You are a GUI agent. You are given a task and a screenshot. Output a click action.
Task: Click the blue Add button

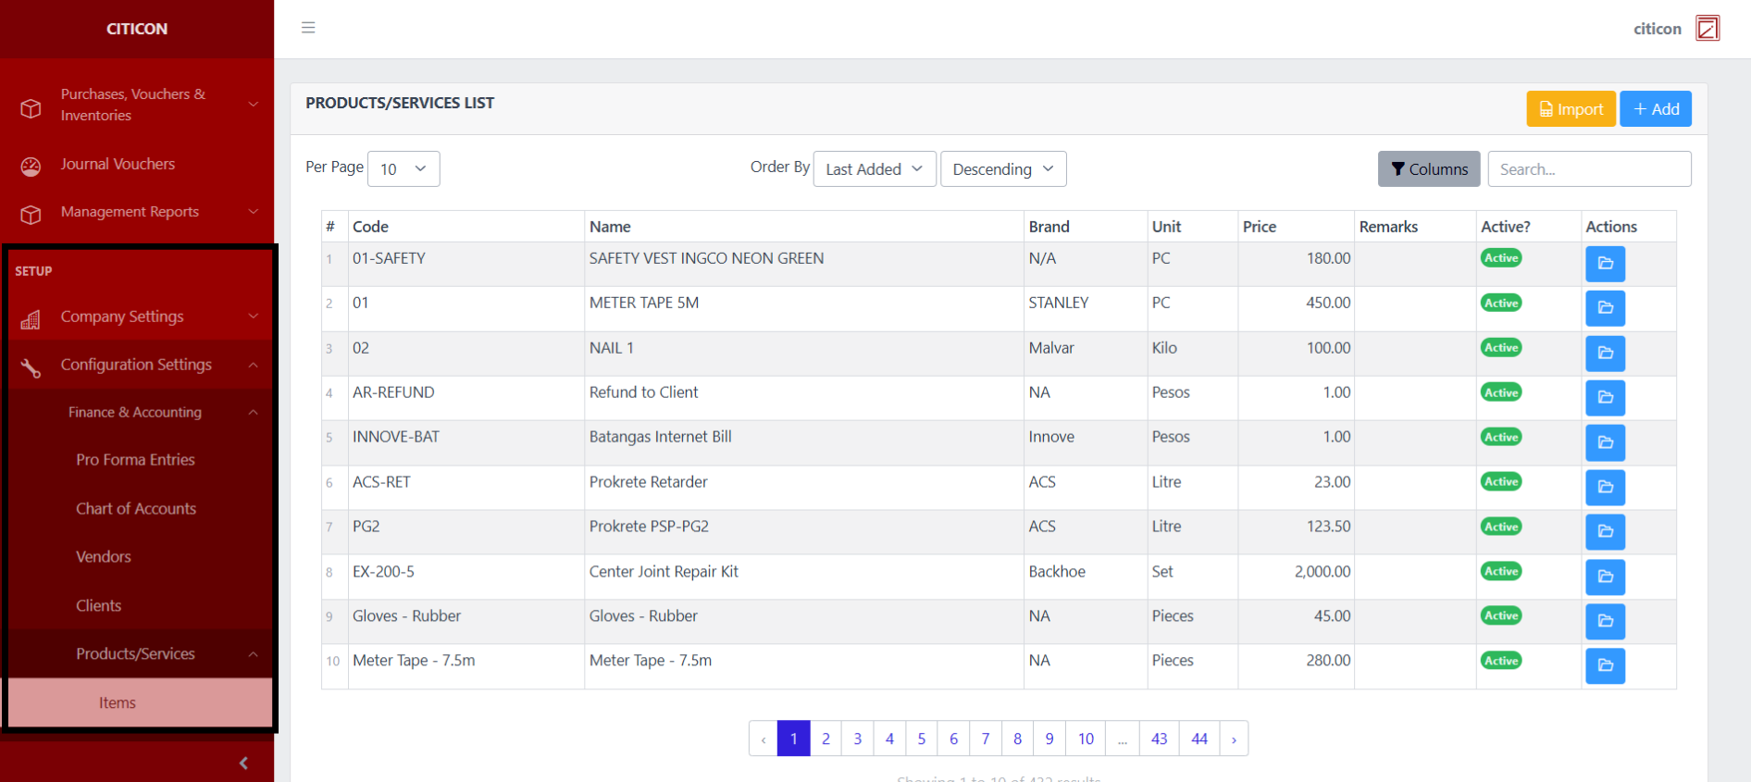(1656, 109)
